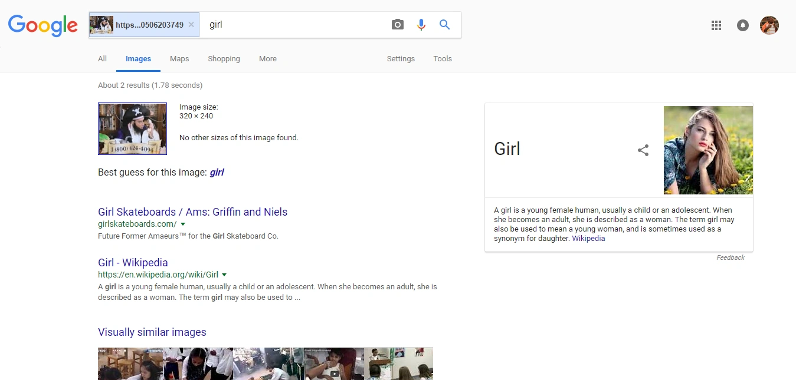Click into the search text field
This screenshot has height=380, width=796.
pyautogui.click(x=295, y=25)
